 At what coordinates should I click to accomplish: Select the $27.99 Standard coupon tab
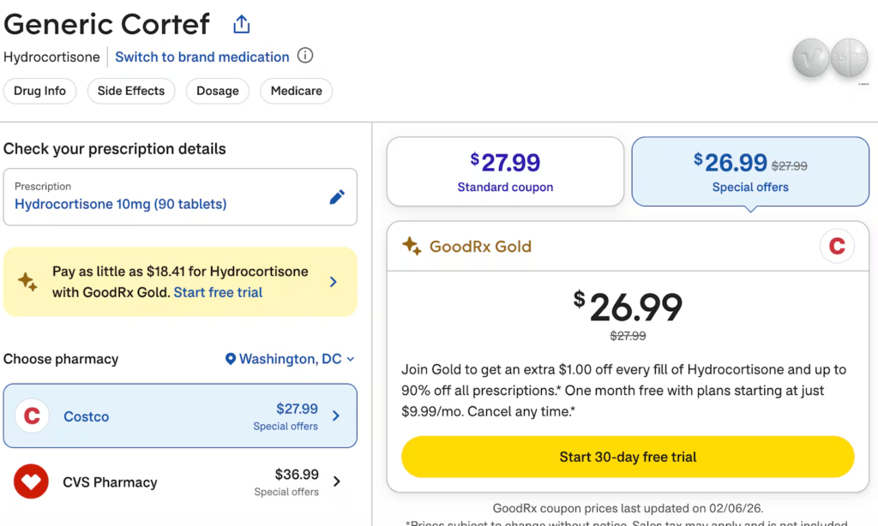tap(505, 172)
